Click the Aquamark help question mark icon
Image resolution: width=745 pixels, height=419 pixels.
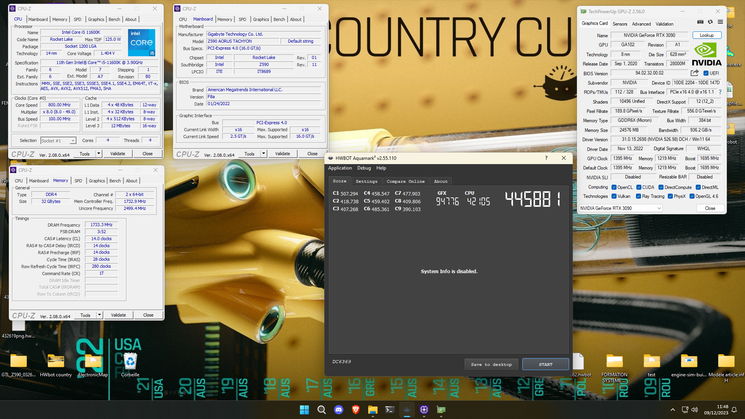(546, 158)
